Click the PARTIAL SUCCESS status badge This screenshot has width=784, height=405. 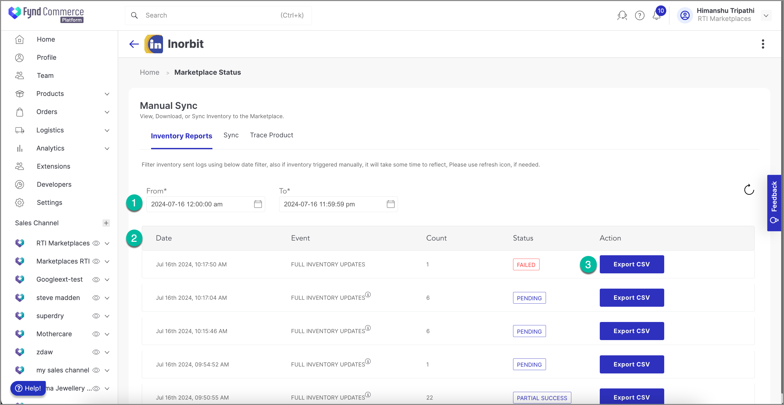[x=542, y=398]
